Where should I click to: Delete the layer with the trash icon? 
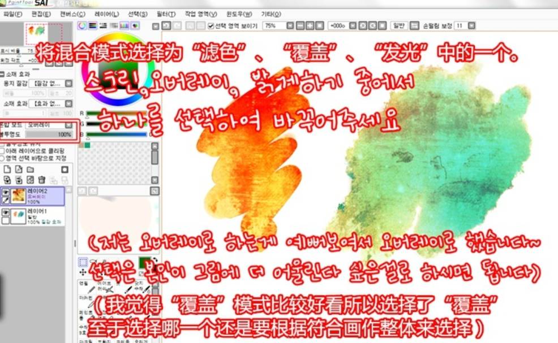[41, 179]
